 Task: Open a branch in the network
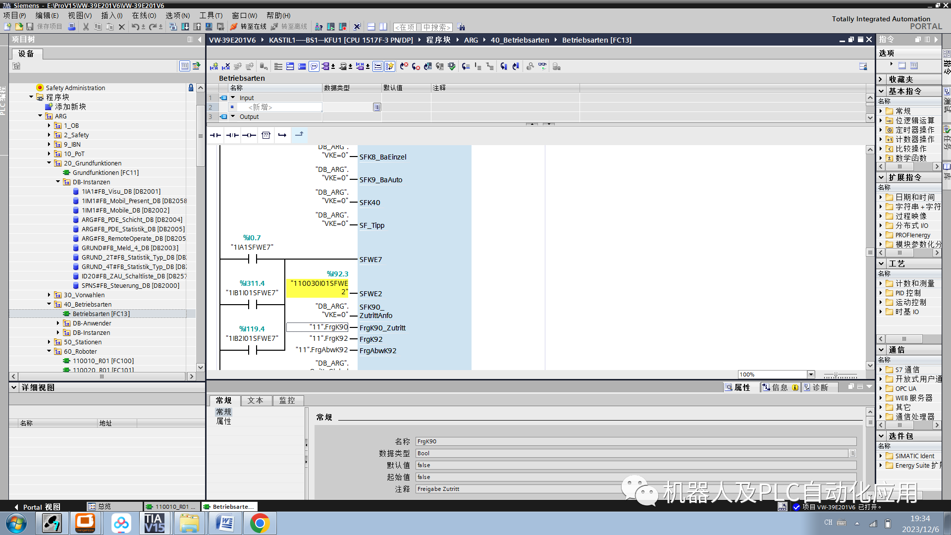pyautogui.click(x=282, y=135)
